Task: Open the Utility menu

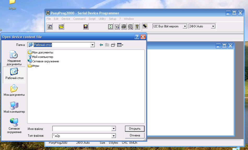Action: [102, 19]
